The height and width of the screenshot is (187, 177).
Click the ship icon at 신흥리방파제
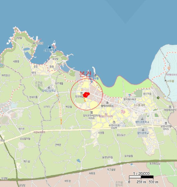click(x=50, y=47)
